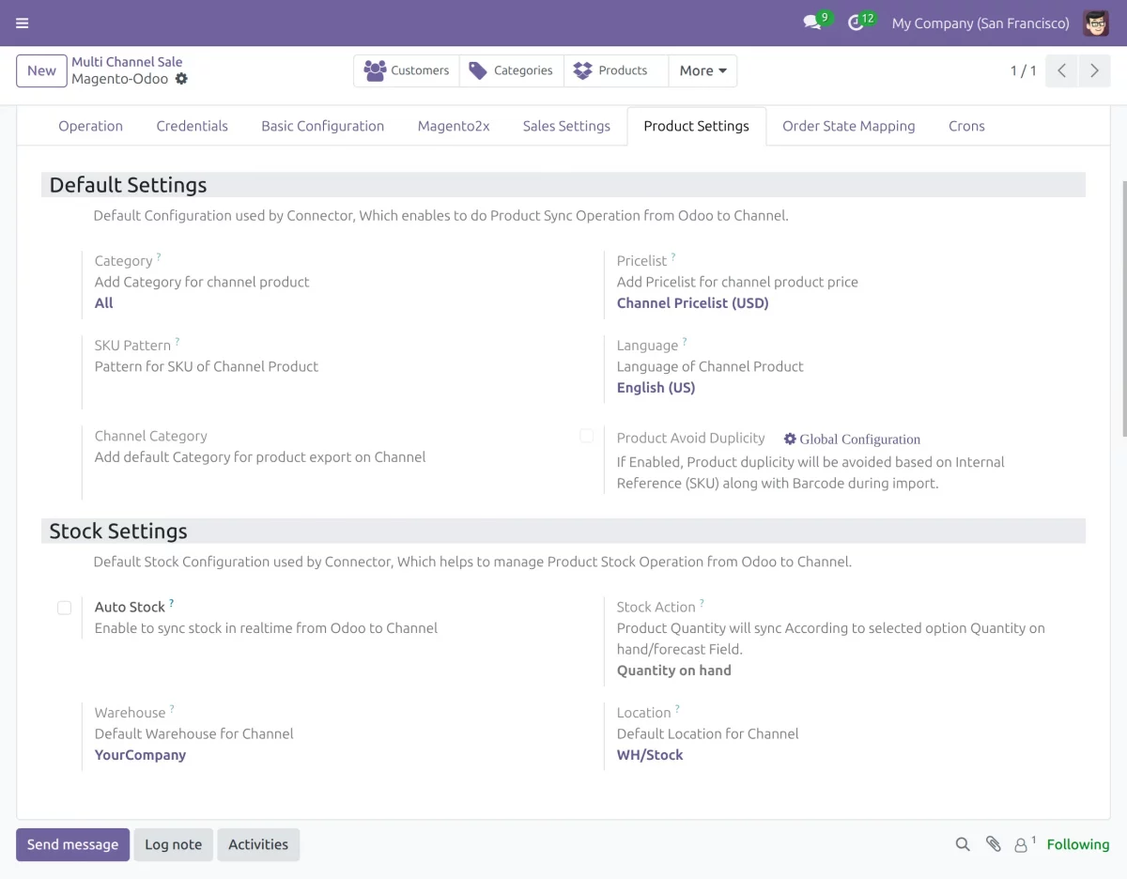
Task: Open the Credentials tab
Action: click(192, 125)
